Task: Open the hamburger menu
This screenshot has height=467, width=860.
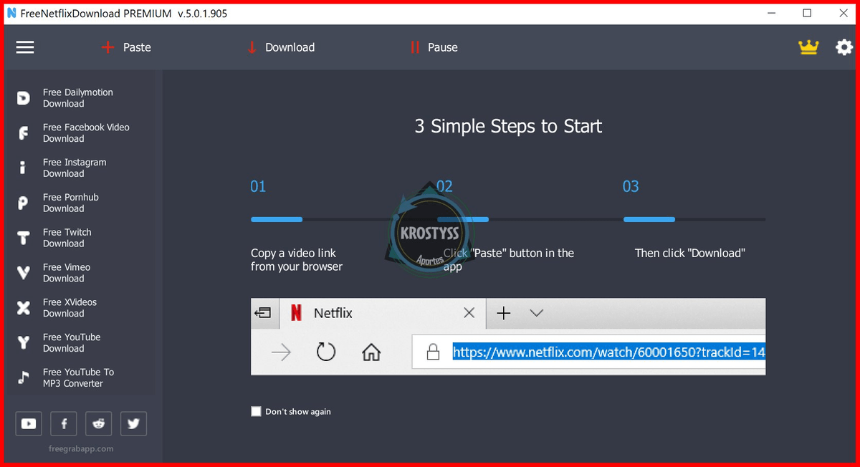Action: [25, 47]
